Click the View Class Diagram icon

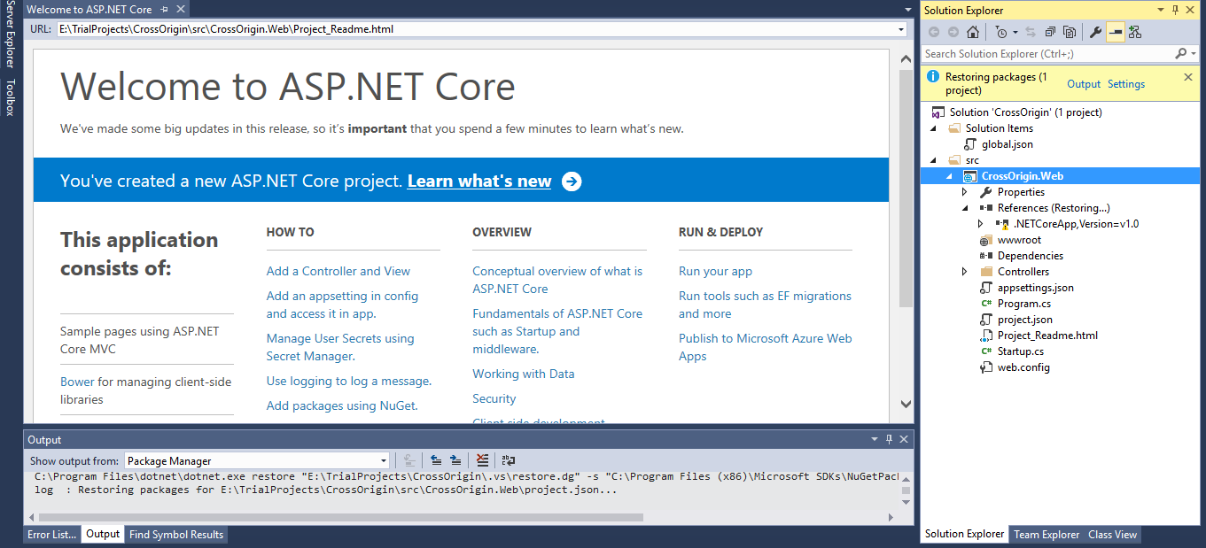1134,32
